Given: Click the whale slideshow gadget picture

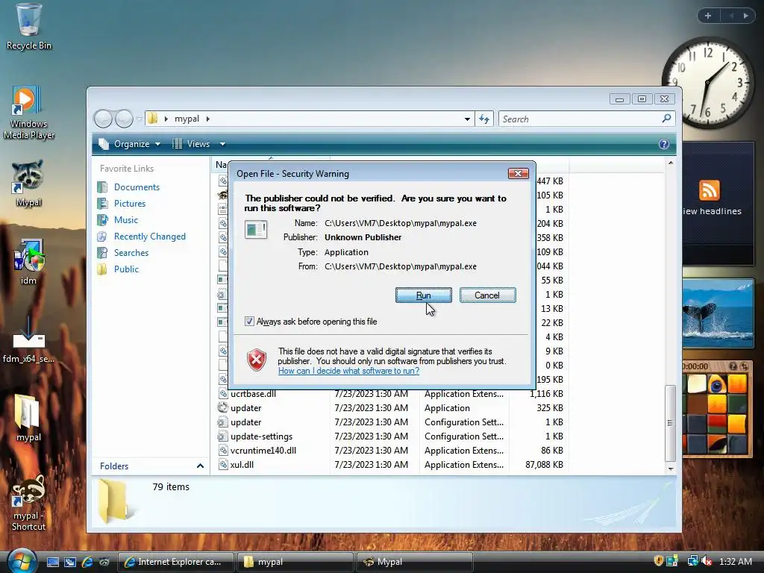Looking at the screenshot, I should tap(718, 313).
